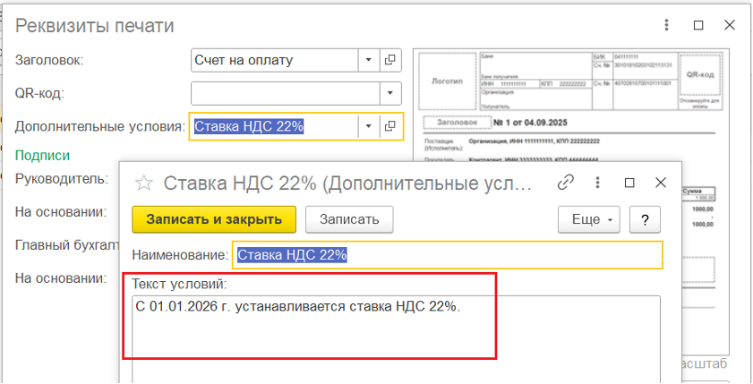This screenshot has width=753, height=384.
Task: Open the Еще menu
Action: 589,219
